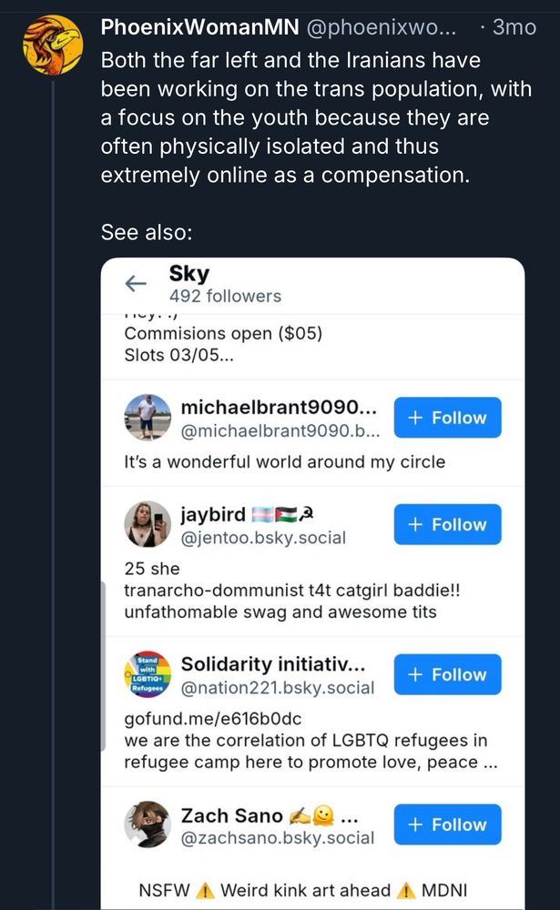Click the back arrow on Sky's profile
Image resolution: width=560 pixels, height=910 pixels.
(136, 283)
